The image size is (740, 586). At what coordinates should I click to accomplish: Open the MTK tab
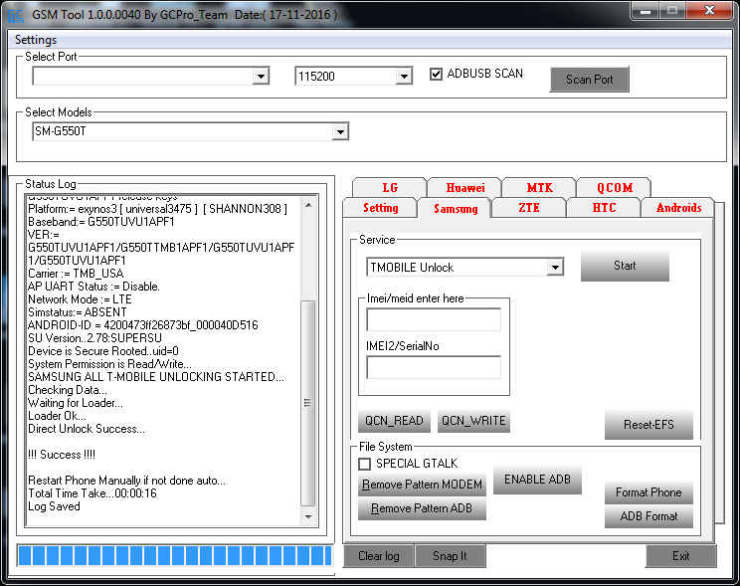coord(539,187)
